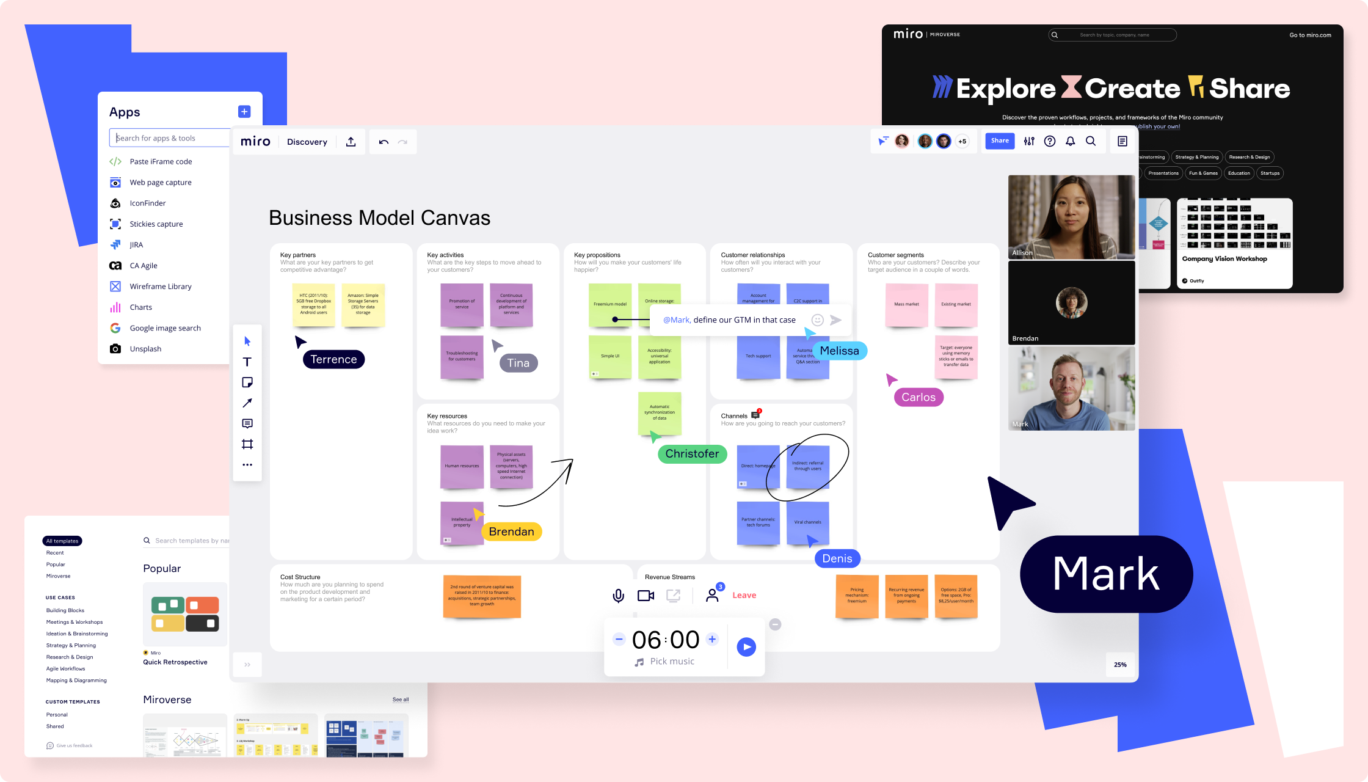Image resolution: width=1368 pixels, height=782 pixels.
Task: Click the upload/export icon in toolbar
Action: 351,141
